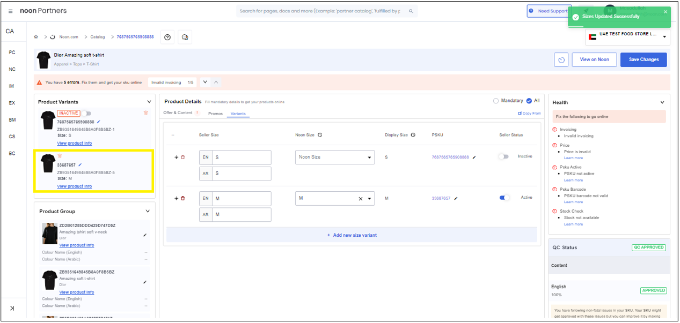Open the Catalog breadcrumb link

[x=98, y=37]
